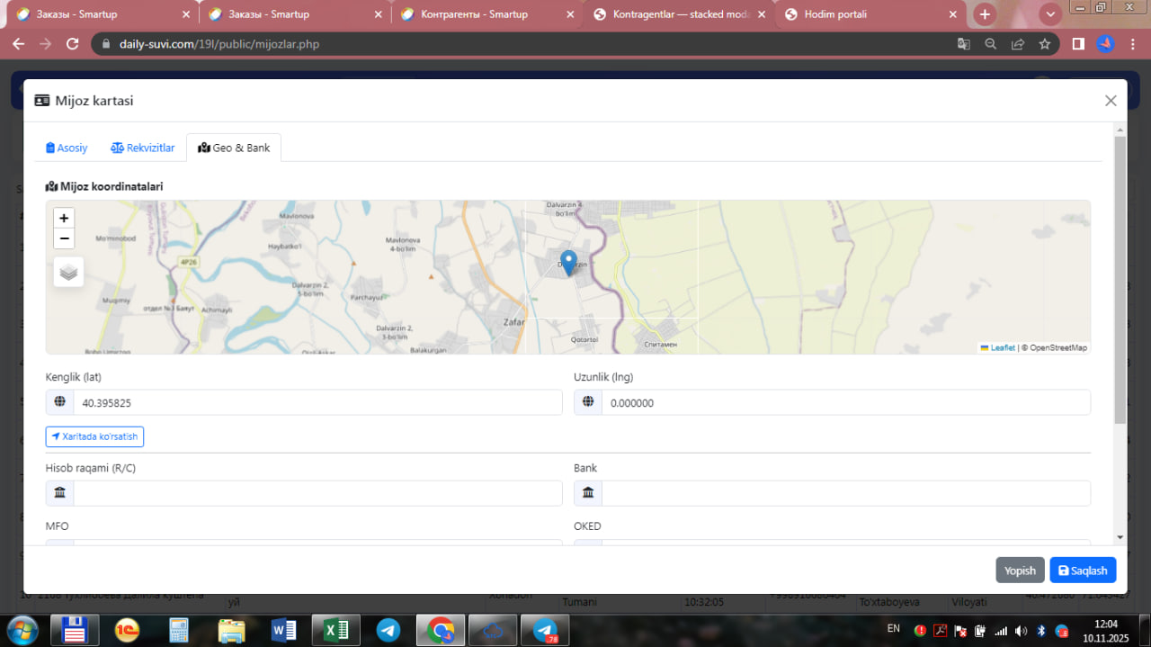This screenshot has width=1151, height=647.
Task: Click the Kenglik (lat) input field
Action: [317, 402]
